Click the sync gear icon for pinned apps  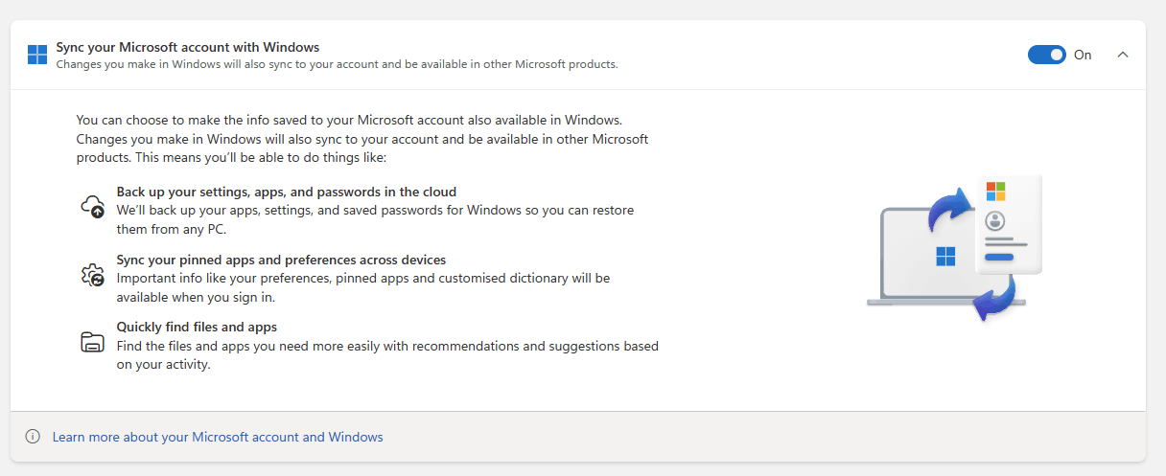tap(92, 275)
